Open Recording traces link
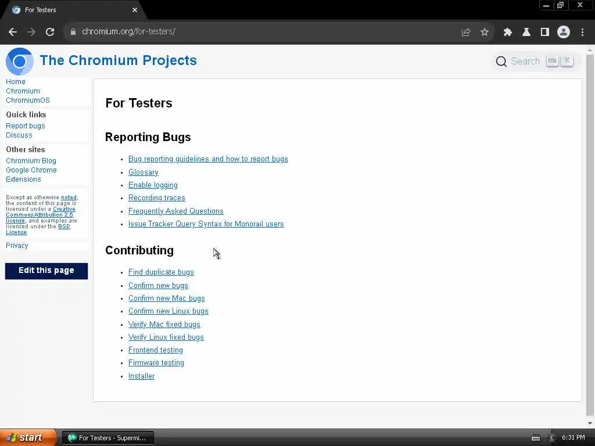 pyautogui.click(x=156, y=198)
